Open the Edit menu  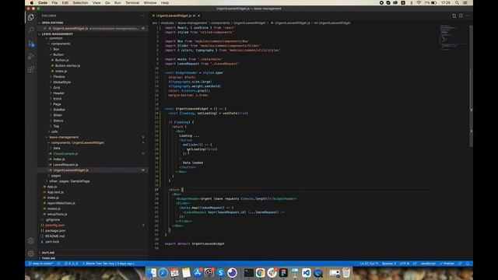click(x=65, y=3)
